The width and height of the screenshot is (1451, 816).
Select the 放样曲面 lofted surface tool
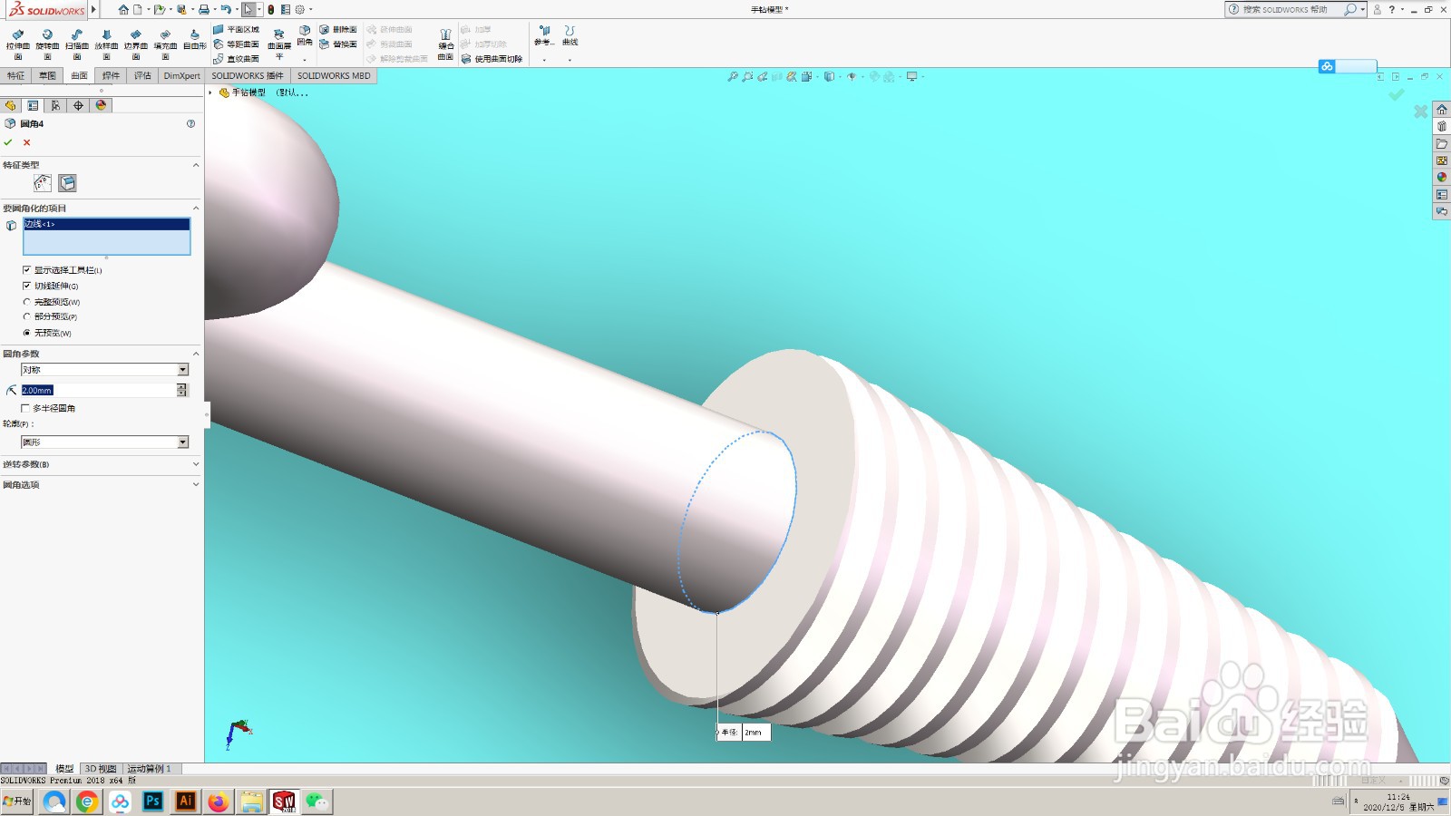pyautogui.click(x=106, y=43)
